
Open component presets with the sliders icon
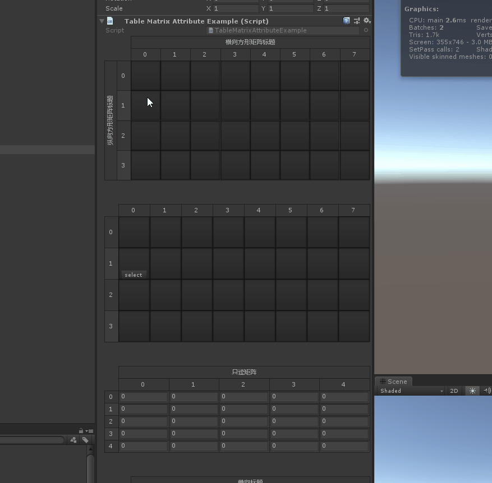click(356, 20)
